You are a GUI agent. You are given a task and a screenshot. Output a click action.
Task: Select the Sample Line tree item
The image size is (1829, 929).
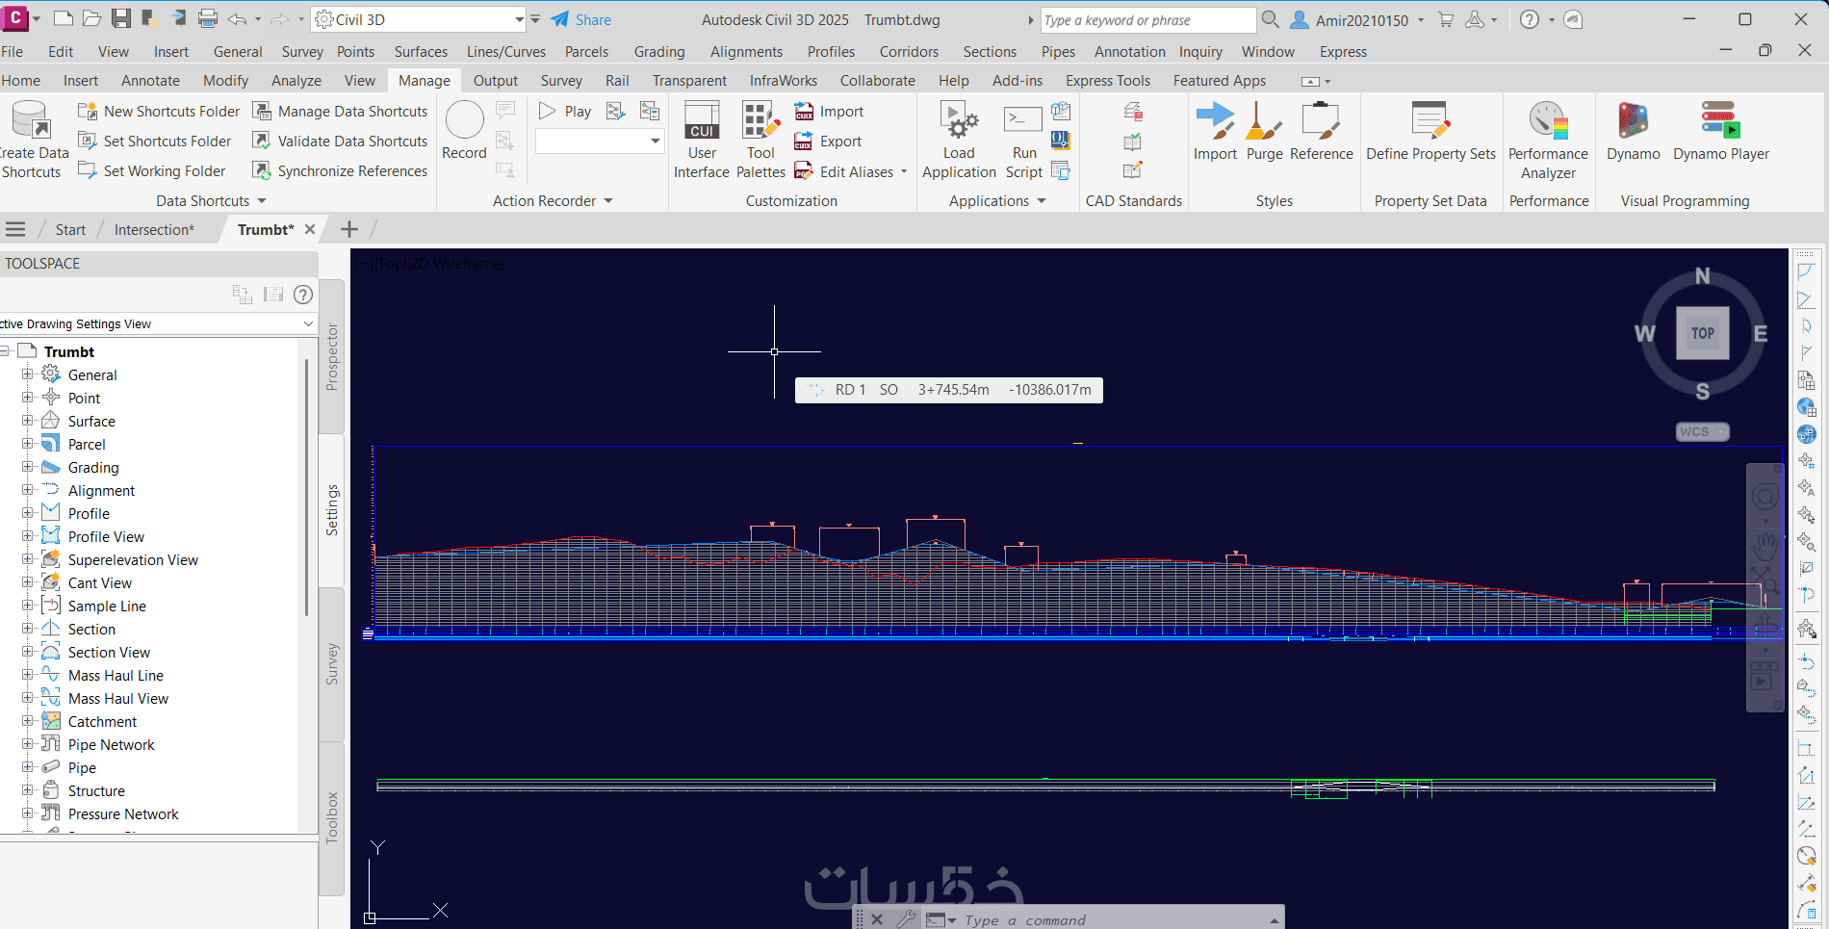click(x=107, y=606)
